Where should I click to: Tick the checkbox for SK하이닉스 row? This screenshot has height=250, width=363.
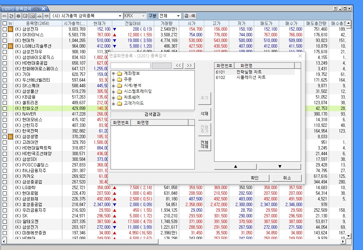click(x=4, y=35)
